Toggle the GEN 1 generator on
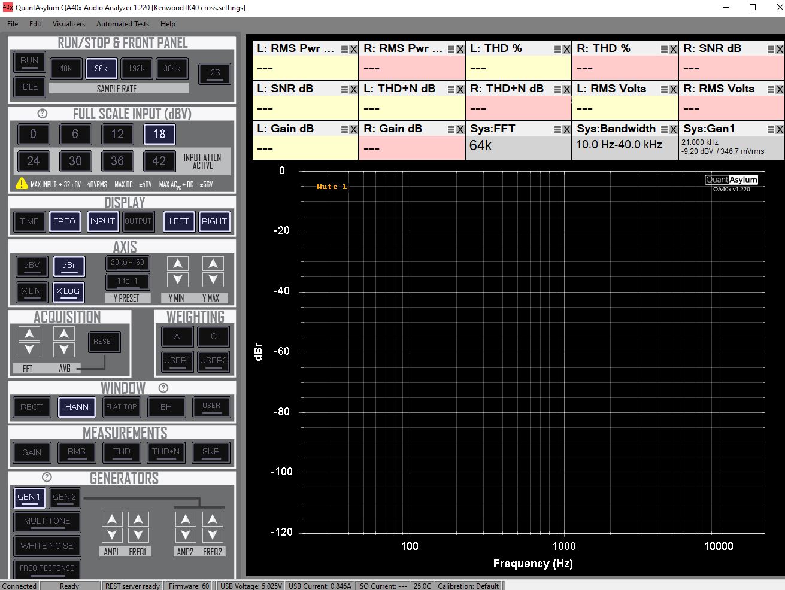The height and width of the screenshot is (590, 785). 29,497
